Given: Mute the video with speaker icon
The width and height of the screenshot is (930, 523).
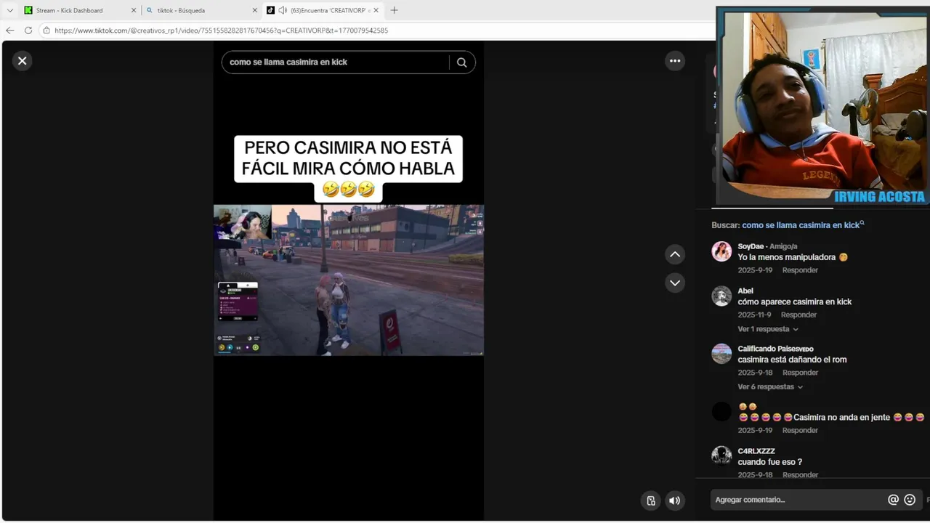Looking at the screenshot, I should tap(675, 500).
